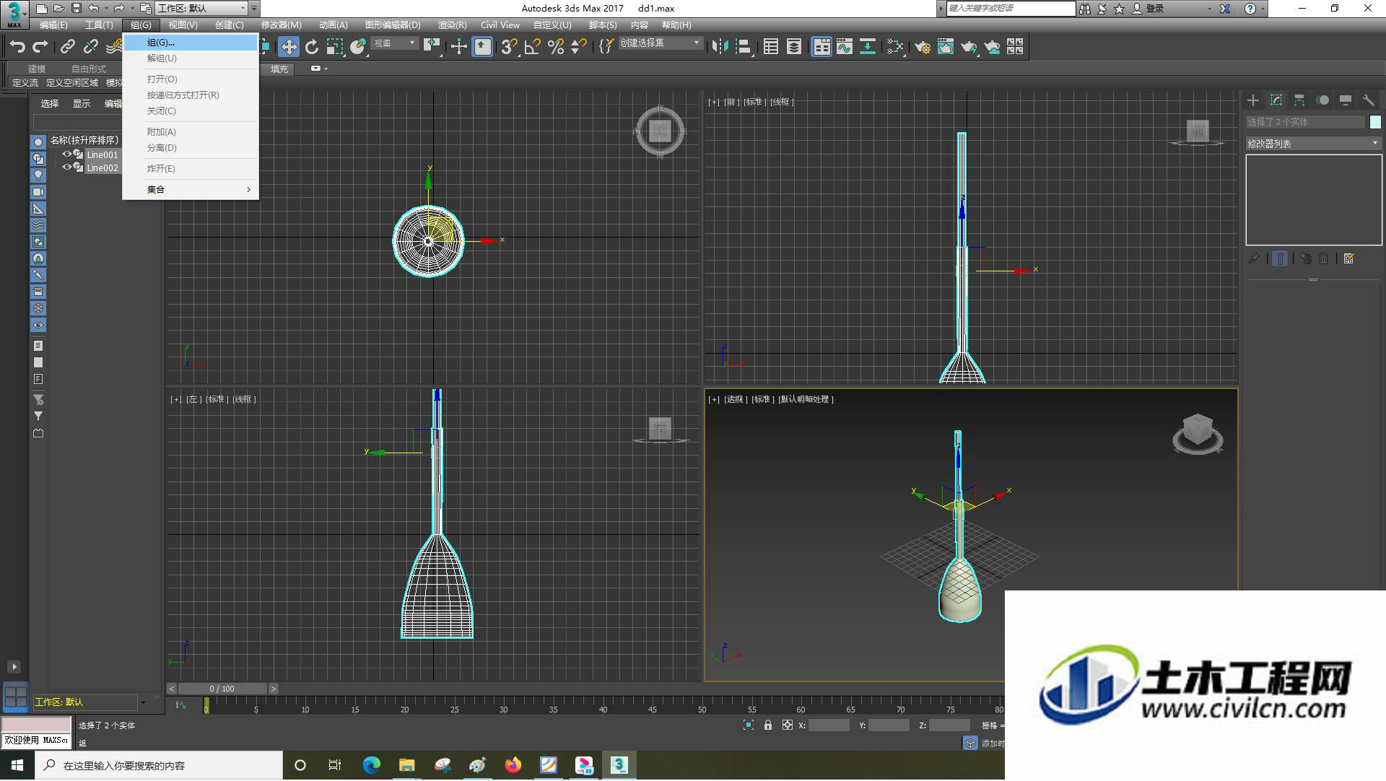1386x781 pixels.
Task: Click the save file icon in title bar
Action: (76, 8)
